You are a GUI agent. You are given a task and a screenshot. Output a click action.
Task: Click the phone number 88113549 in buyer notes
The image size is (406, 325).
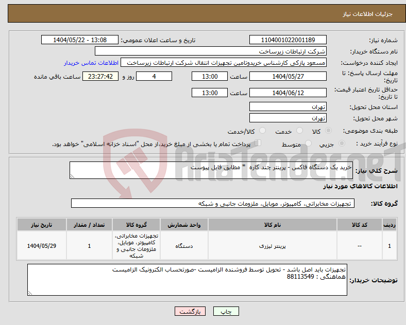[300, 277]
